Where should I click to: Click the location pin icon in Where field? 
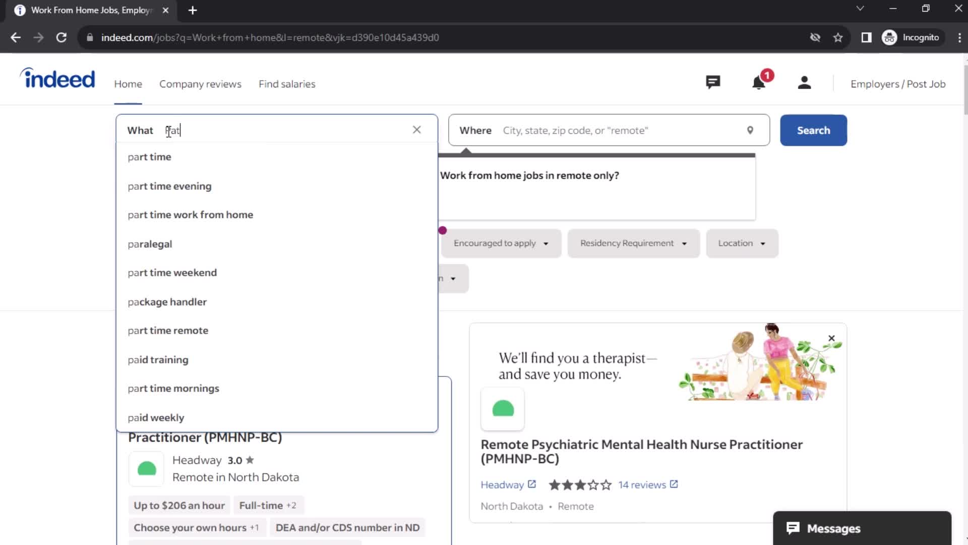[749, 130]
